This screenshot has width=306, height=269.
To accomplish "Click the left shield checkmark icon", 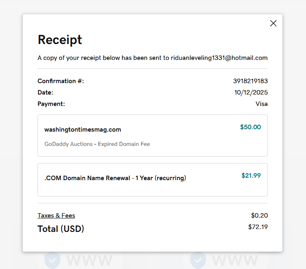I will pos(52,260).
